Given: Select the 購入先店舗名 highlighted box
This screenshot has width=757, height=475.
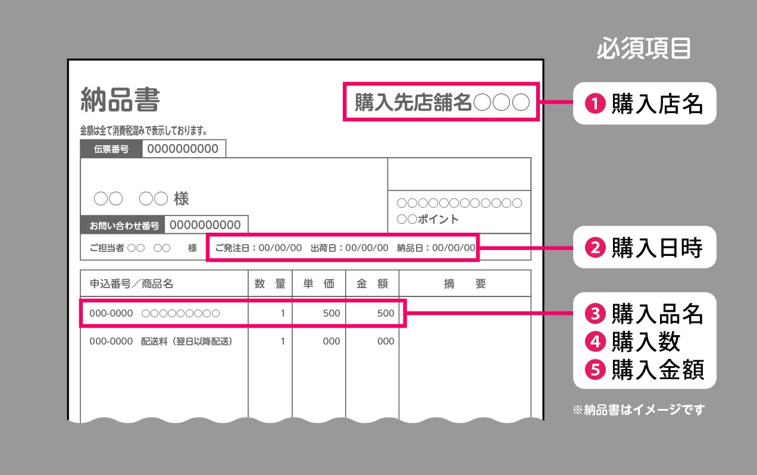Looking at the screenshot, I should (441, 102).
